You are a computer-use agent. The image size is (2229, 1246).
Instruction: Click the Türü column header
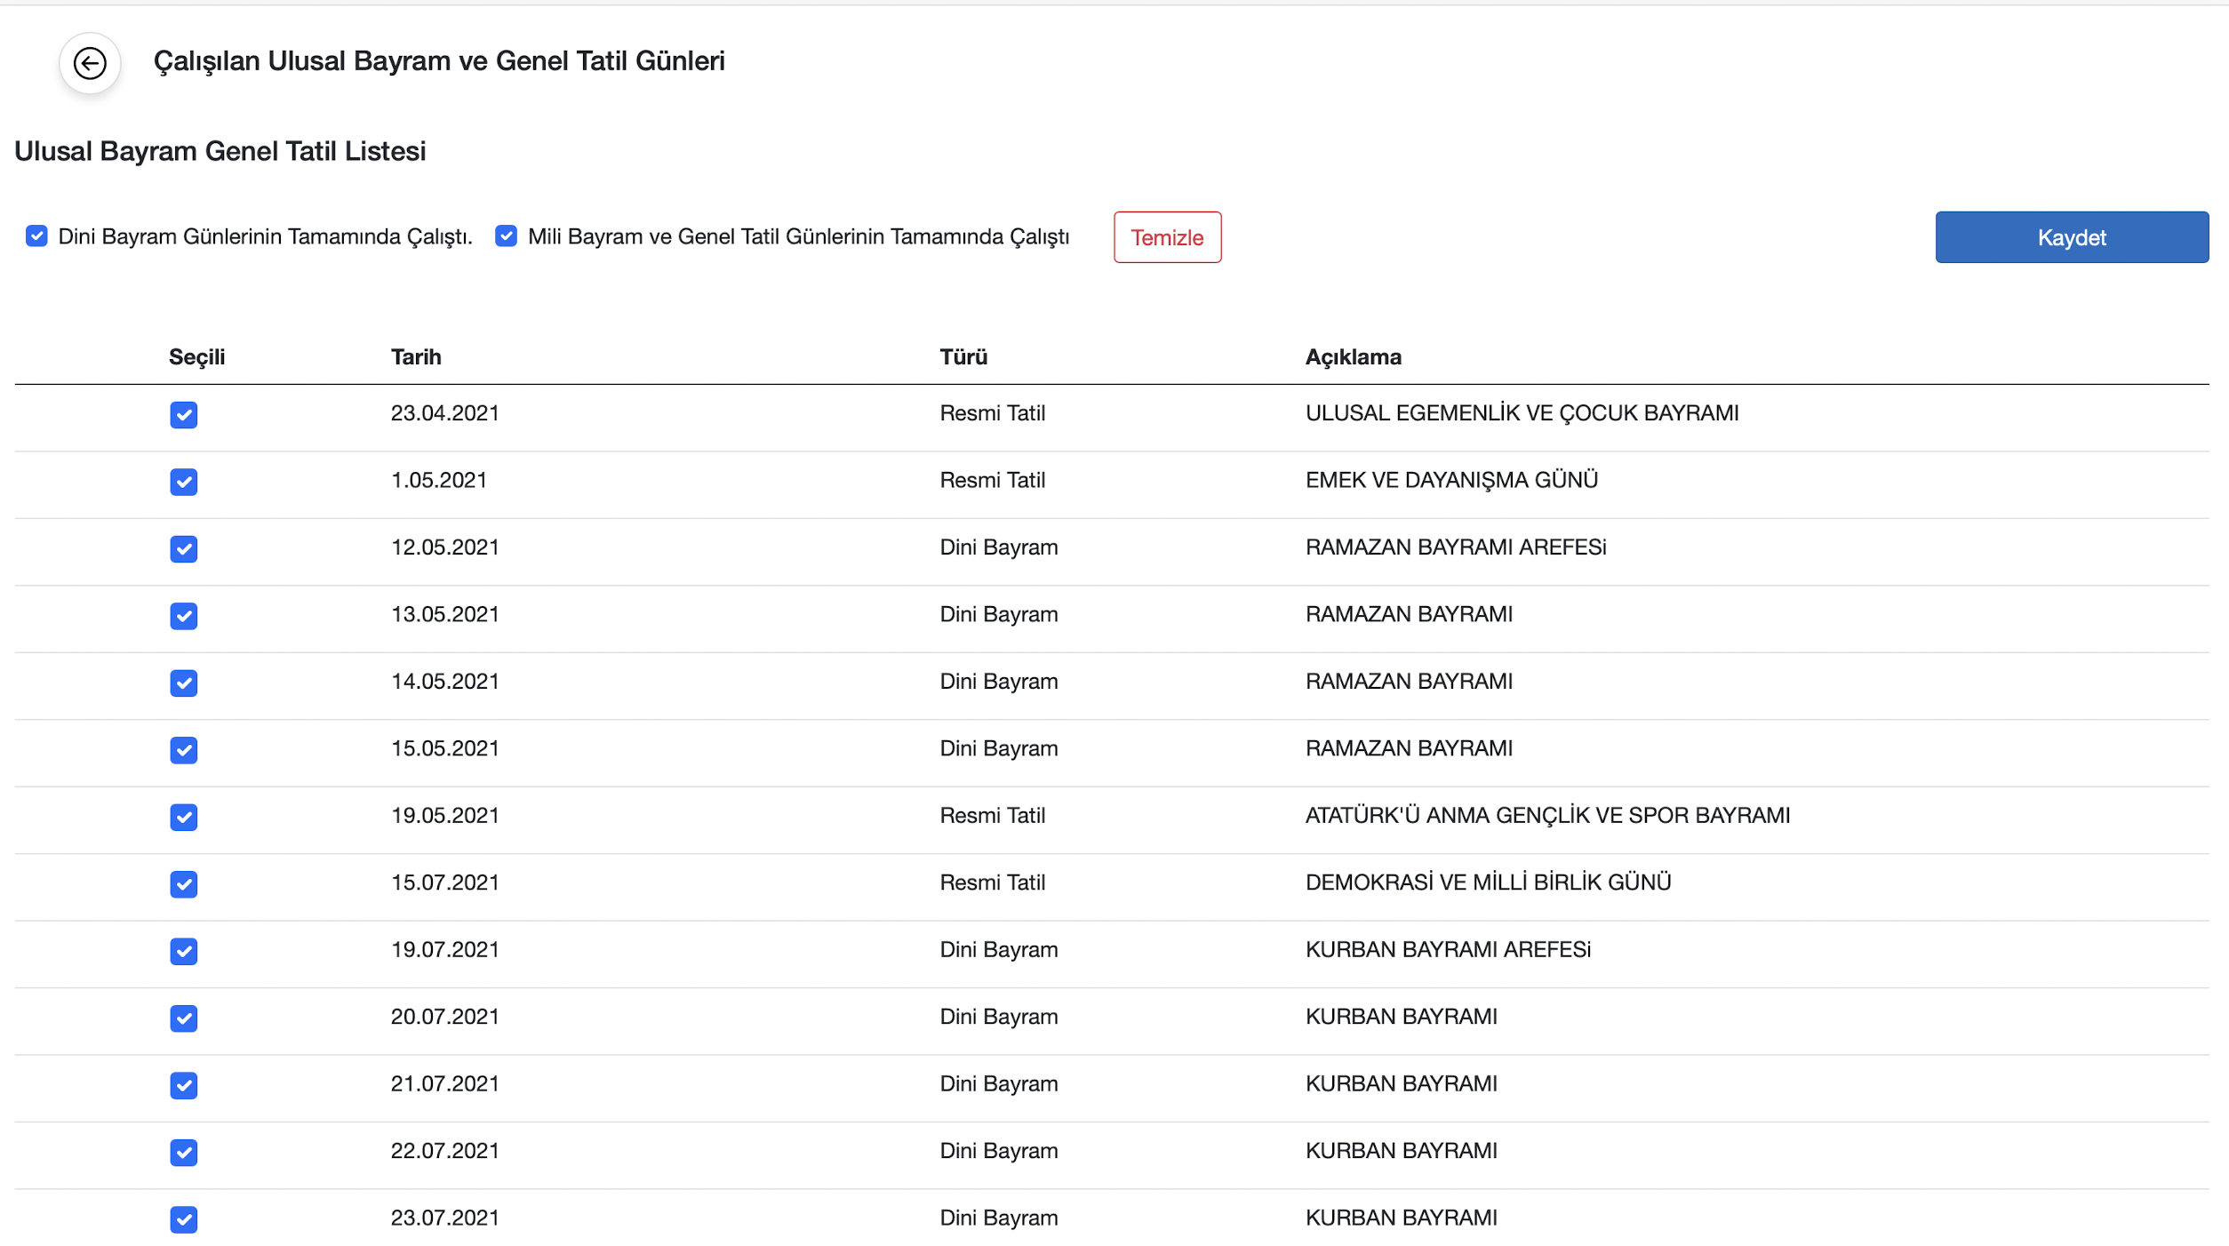click(x=963, y=357)
